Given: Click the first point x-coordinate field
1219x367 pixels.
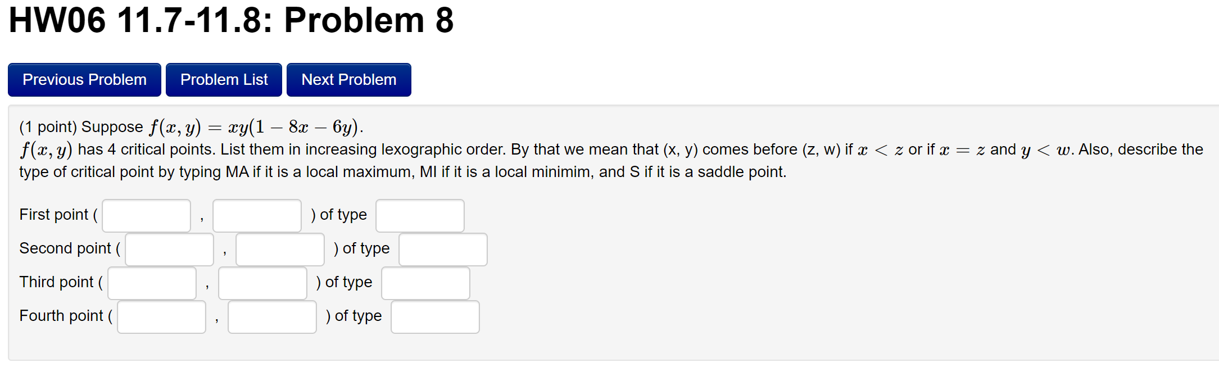Looking at the screenshot, I should (146, 215).
